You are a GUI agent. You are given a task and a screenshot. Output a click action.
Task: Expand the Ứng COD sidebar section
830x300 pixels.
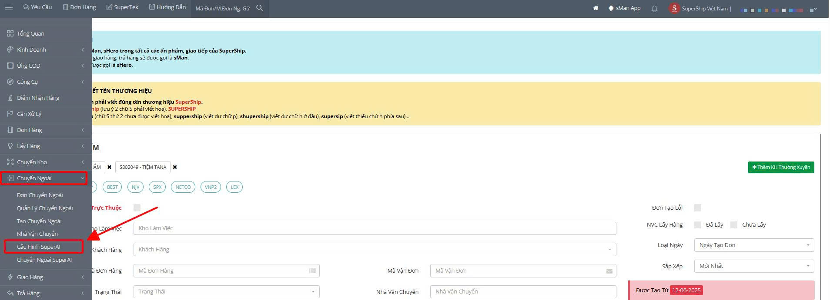83,66
